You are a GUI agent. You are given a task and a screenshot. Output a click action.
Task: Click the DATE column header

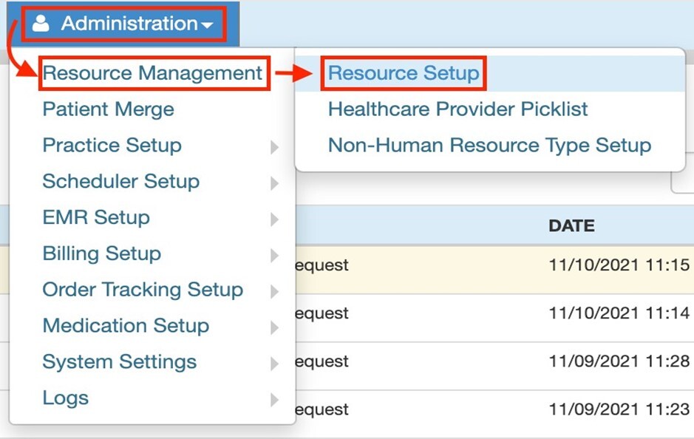(x=570, y=226)
